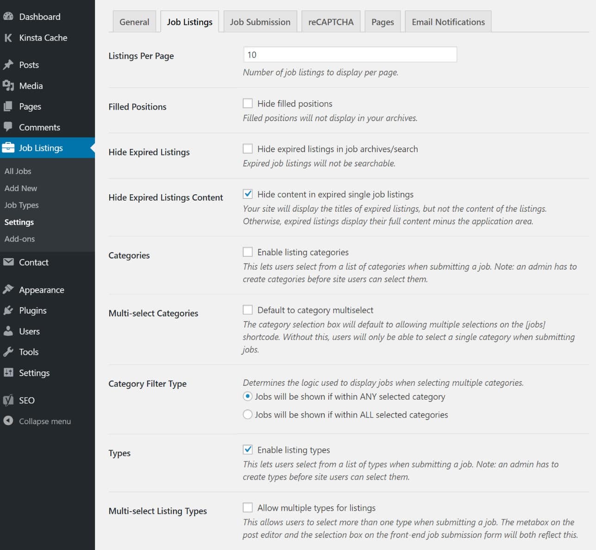596x550 pixels.
Task: Open the Add New job page
Action: [20, 188]
